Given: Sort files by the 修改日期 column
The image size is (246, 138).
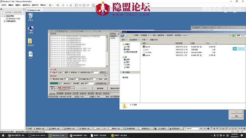Looking at the screenshot, I should tap(183, 43).
